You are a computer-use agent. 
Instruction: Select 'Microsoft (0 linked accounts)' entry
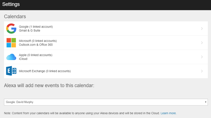[x=38, y=41]
